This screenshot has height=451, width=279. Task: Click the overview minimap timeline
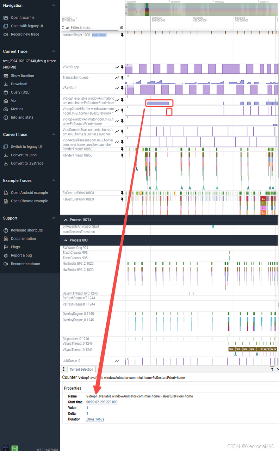pos(202,10)
